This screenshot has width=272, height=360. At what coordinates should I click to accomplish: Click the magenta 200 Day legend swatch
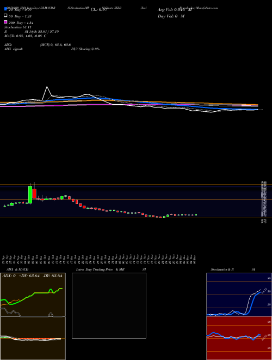click(x=5, y=22)
